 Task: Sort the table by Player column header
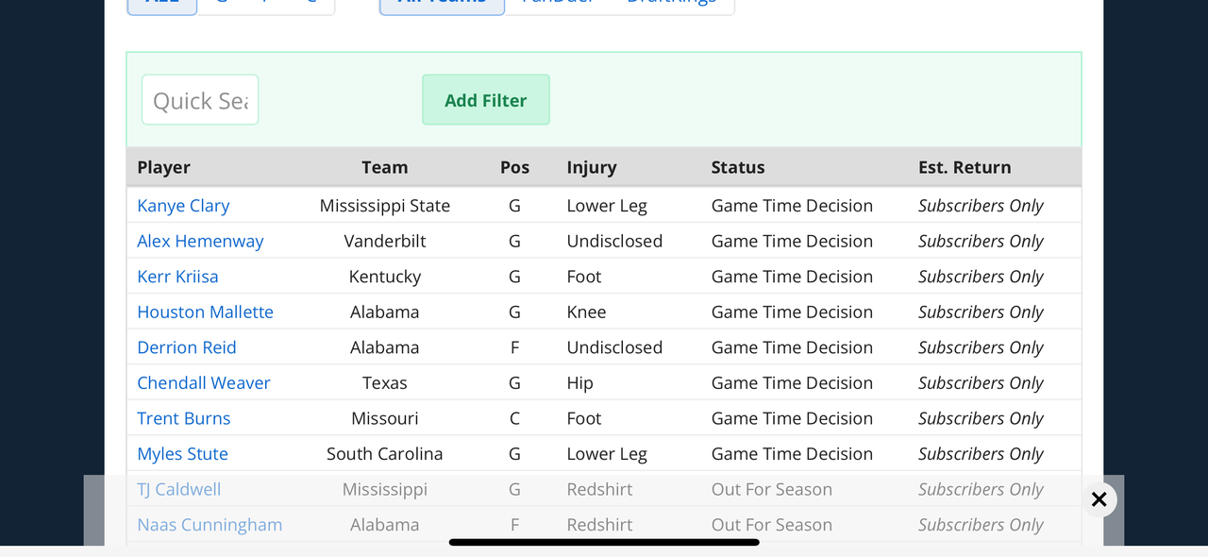coord(163,167)
